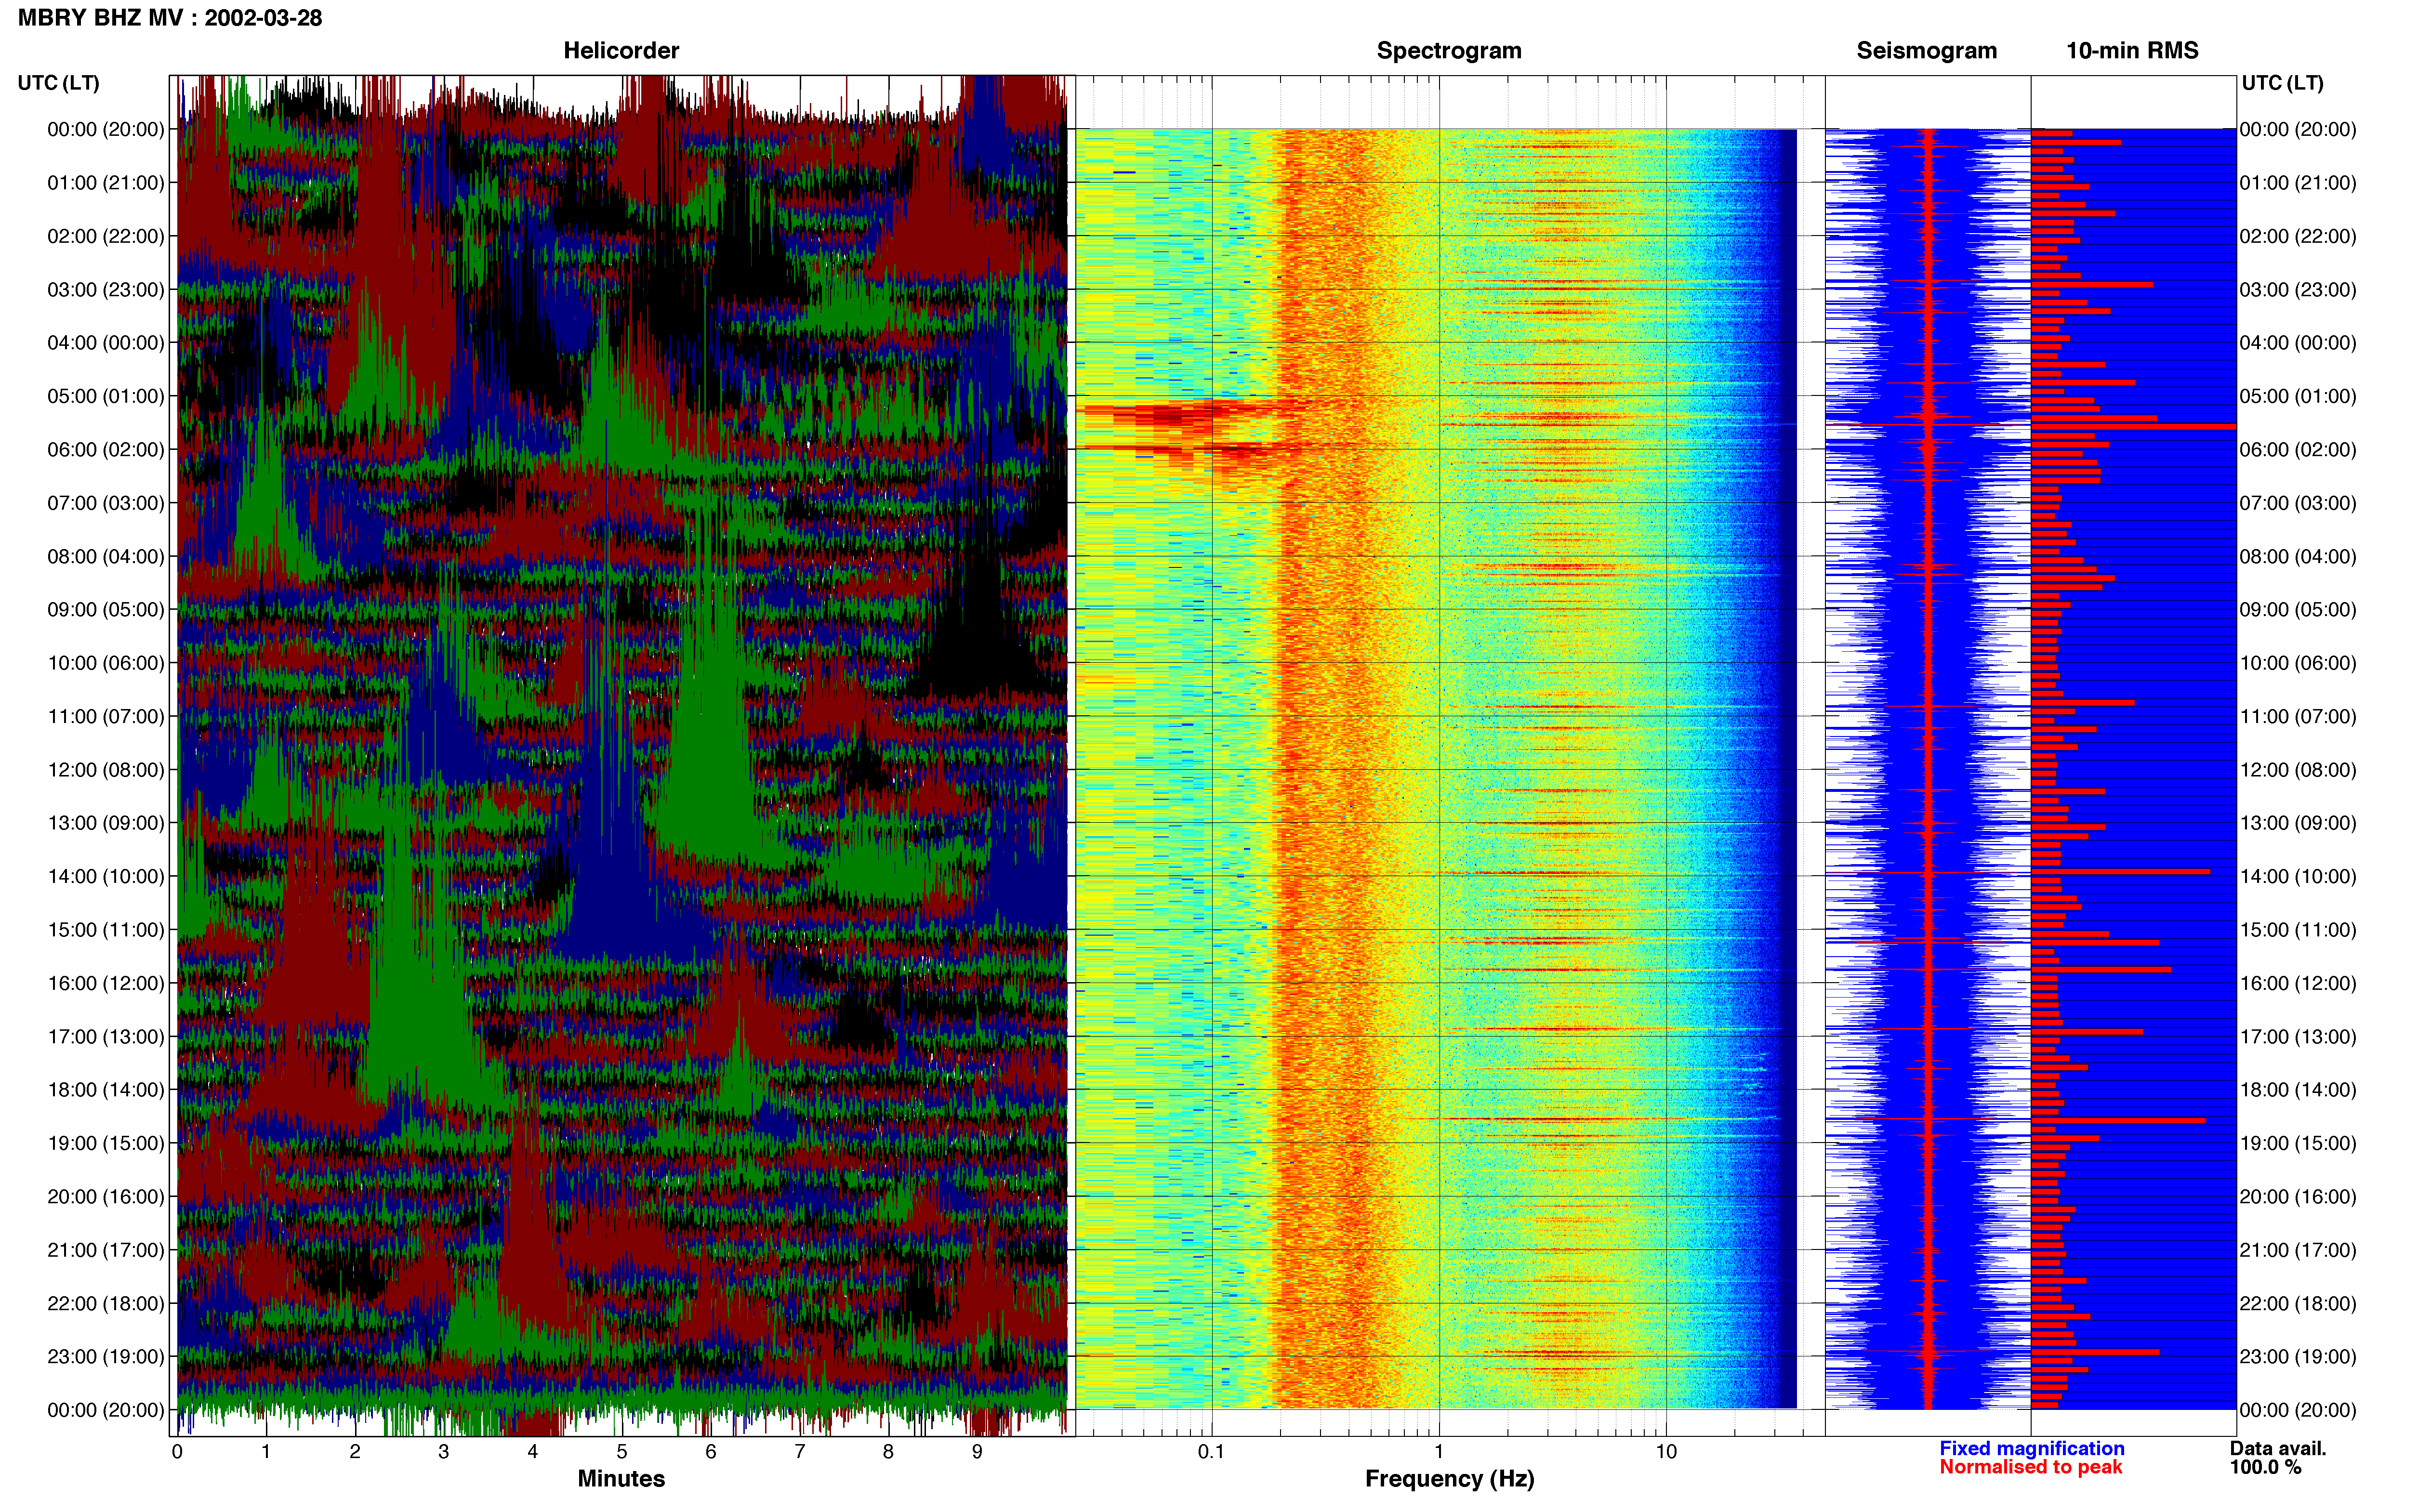
Task: Click the left 23:00 (19:00) time label
Action: coord(106,1356)
